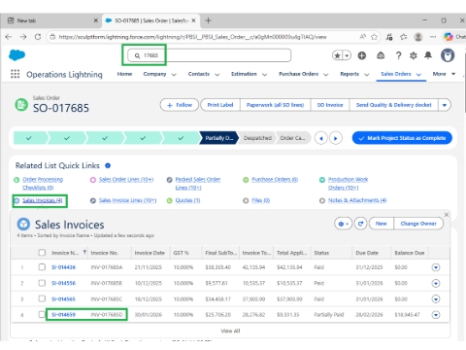Viewport: 466px width, 350px height.
Task: Click the browser address bar URL
Action: click(x=192, y=37)
